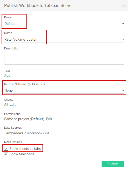128x169 pixels.
Task: Click the '1 embedded in workbook' text
Action: (x=23, y=133)
